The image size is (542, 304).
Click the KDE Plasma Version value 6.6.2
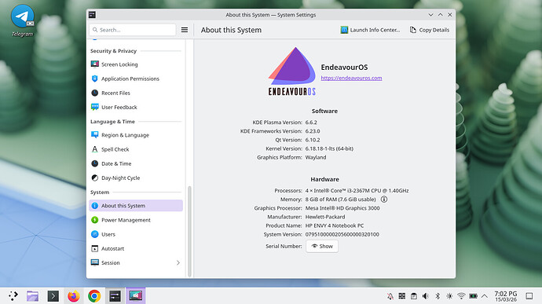click(311, 122)
